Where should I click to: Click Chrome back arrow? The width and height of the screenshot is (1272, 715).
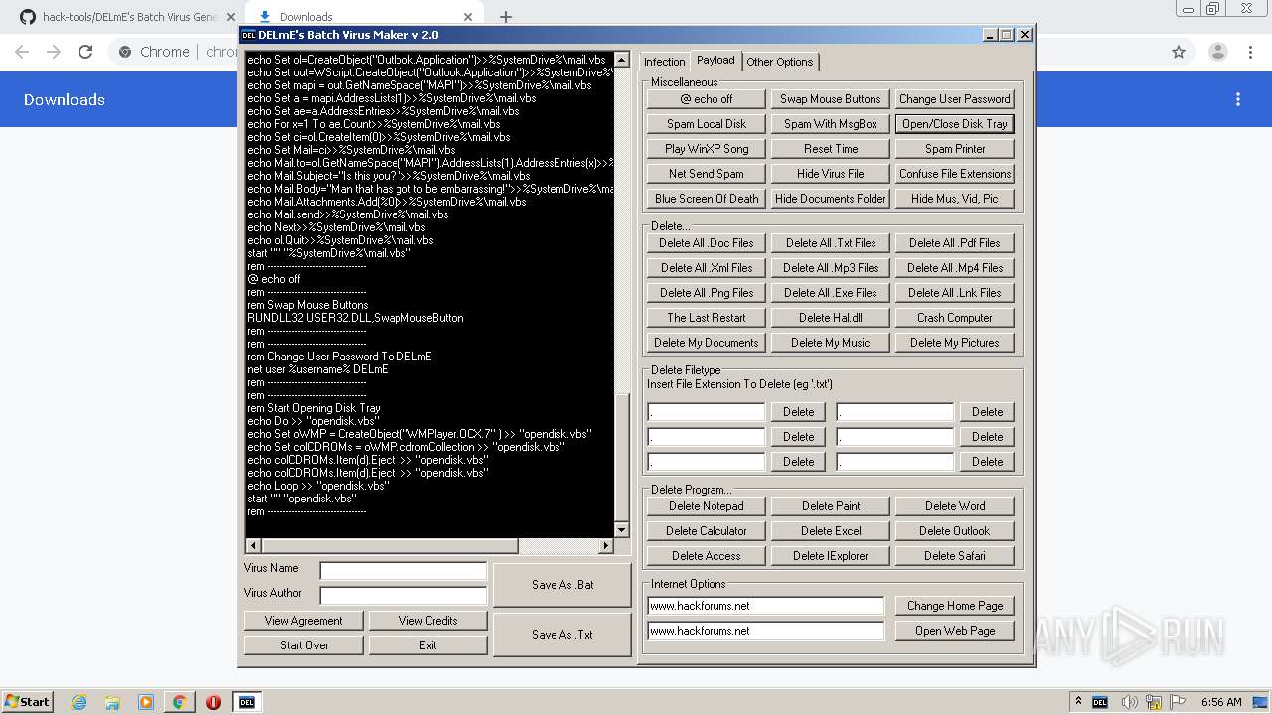pos(22,52)
